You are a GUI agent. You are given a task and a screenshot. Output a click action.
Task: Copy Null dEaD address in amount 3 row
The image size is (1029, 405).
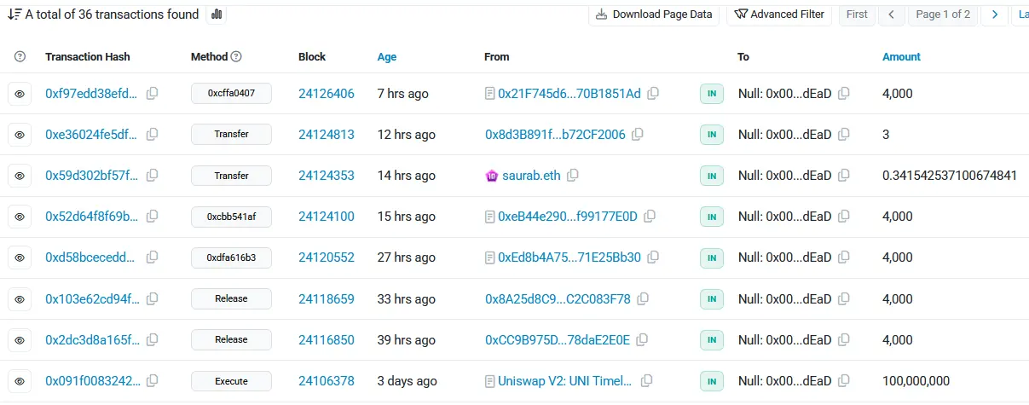[844, 135]
